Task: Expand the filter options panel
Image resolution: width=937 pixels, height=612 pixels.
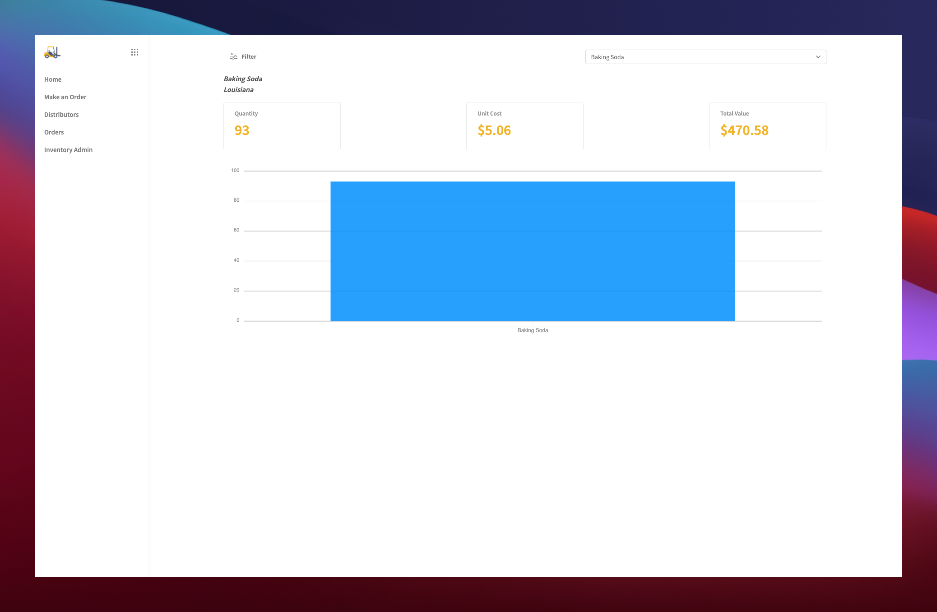Action: 243,56
